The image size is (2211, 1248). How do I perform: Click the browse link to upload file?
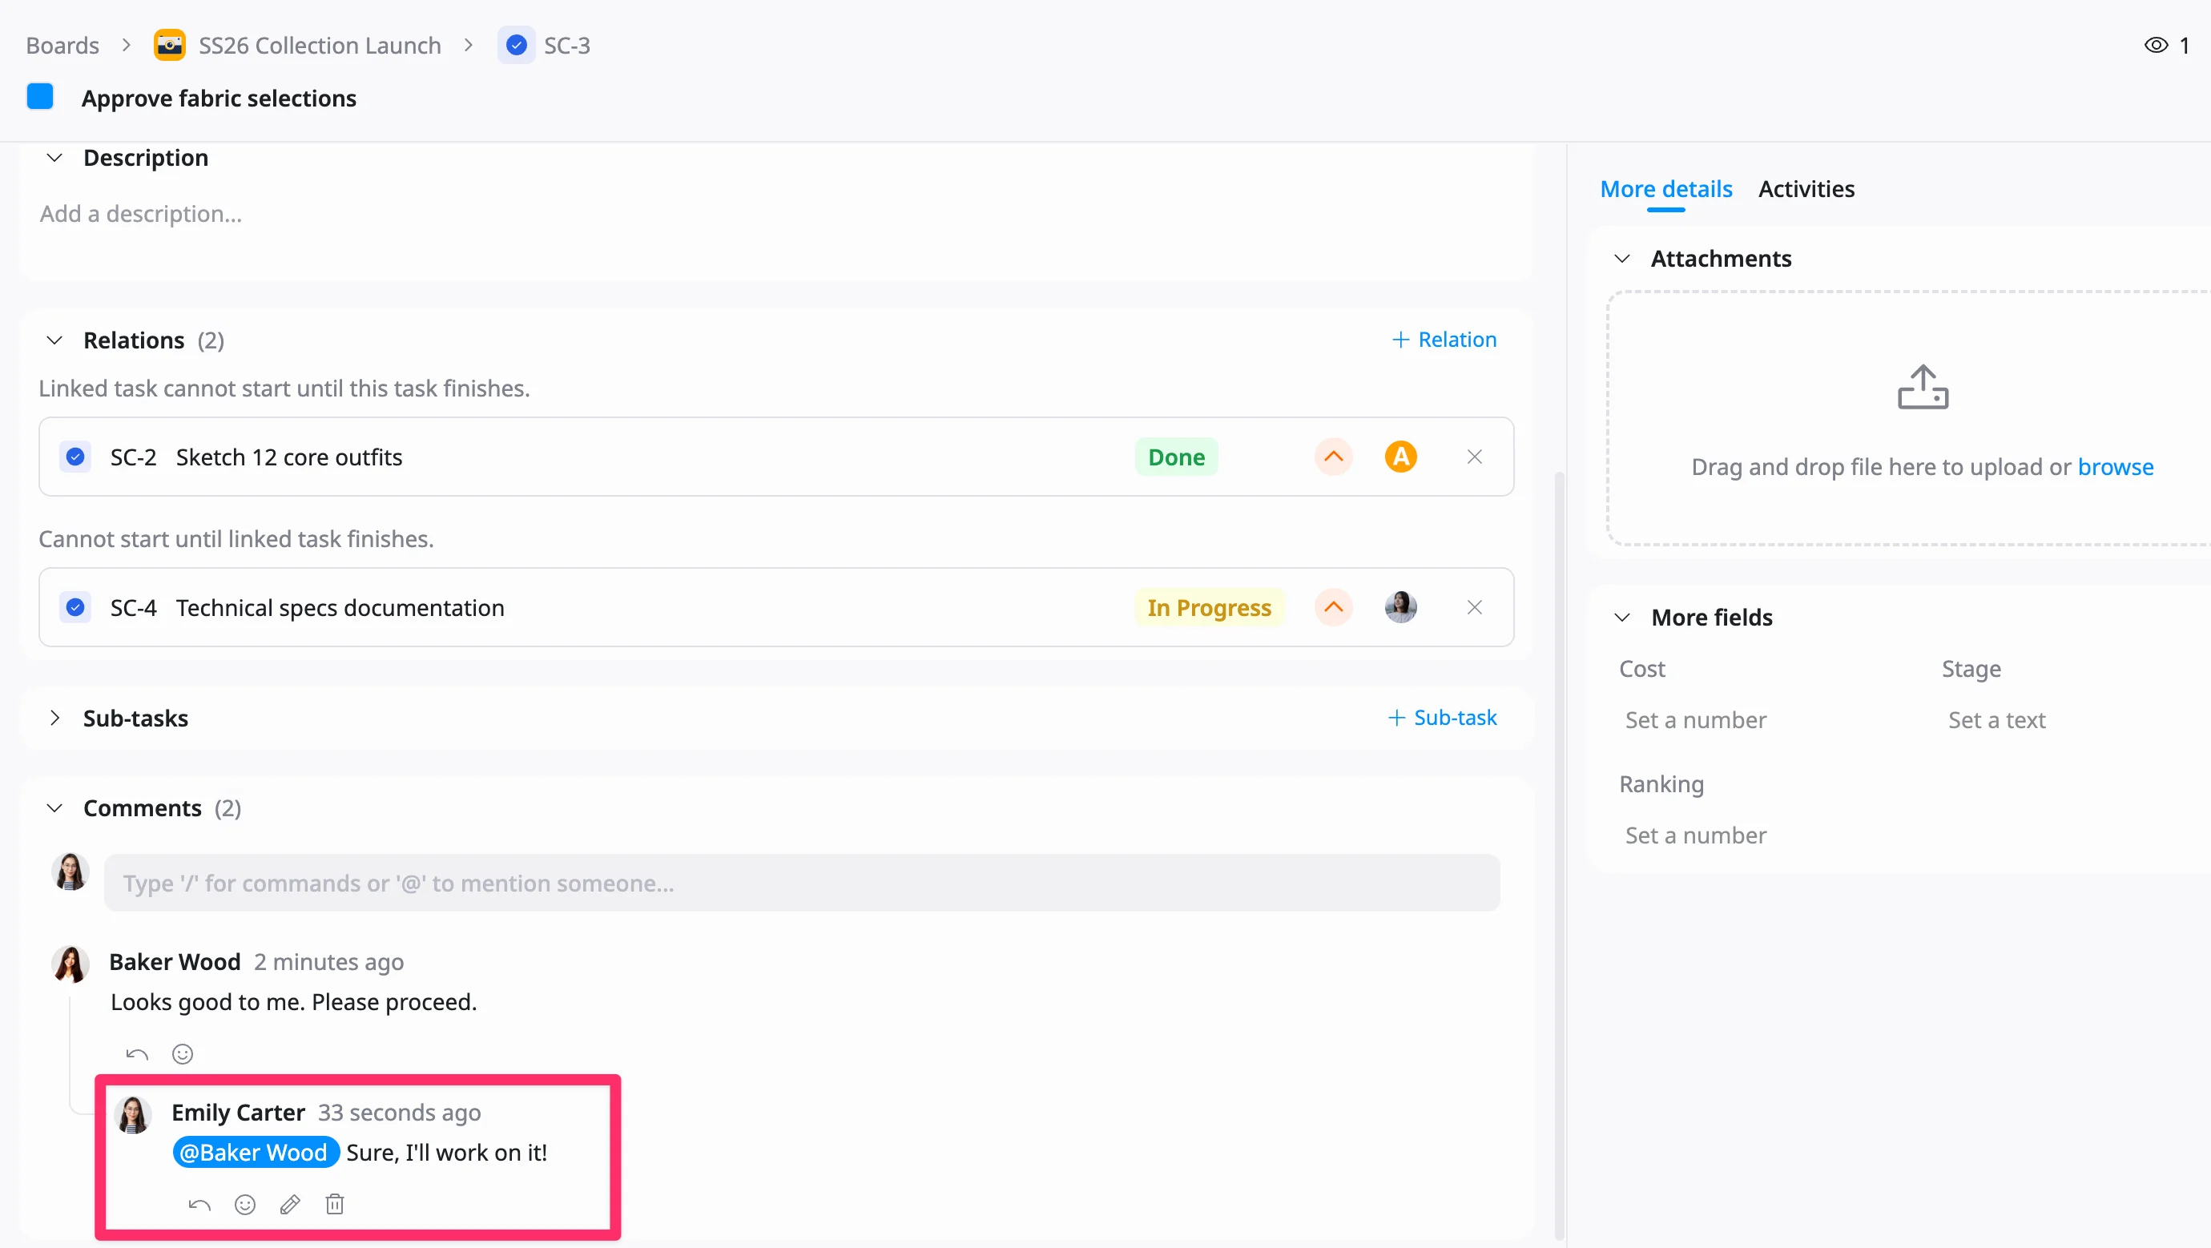point(2115,467)
